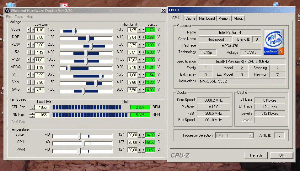Decrease the Vcore high limit with left arrow
Screen dimensions: 300x171
(x=139, y=30)
